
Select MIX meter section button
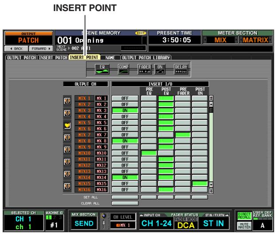pyautogui.click(x=220, y=40)
